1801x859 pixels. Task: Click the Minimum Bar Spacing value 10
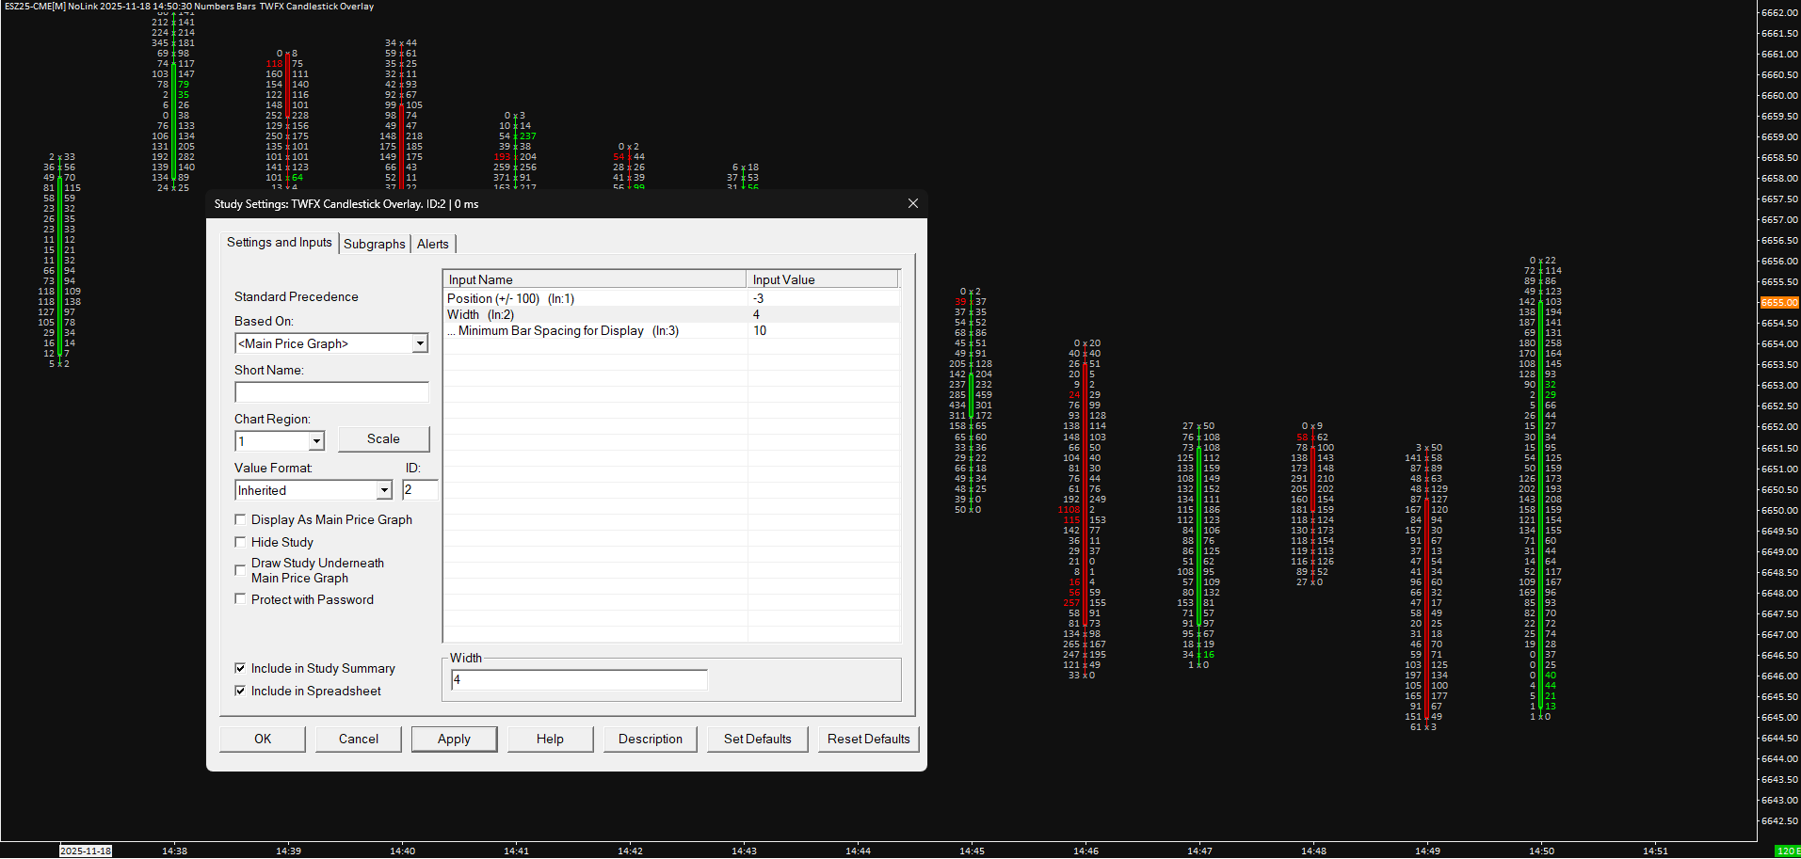pyautogui.click(x=824, y=330)
